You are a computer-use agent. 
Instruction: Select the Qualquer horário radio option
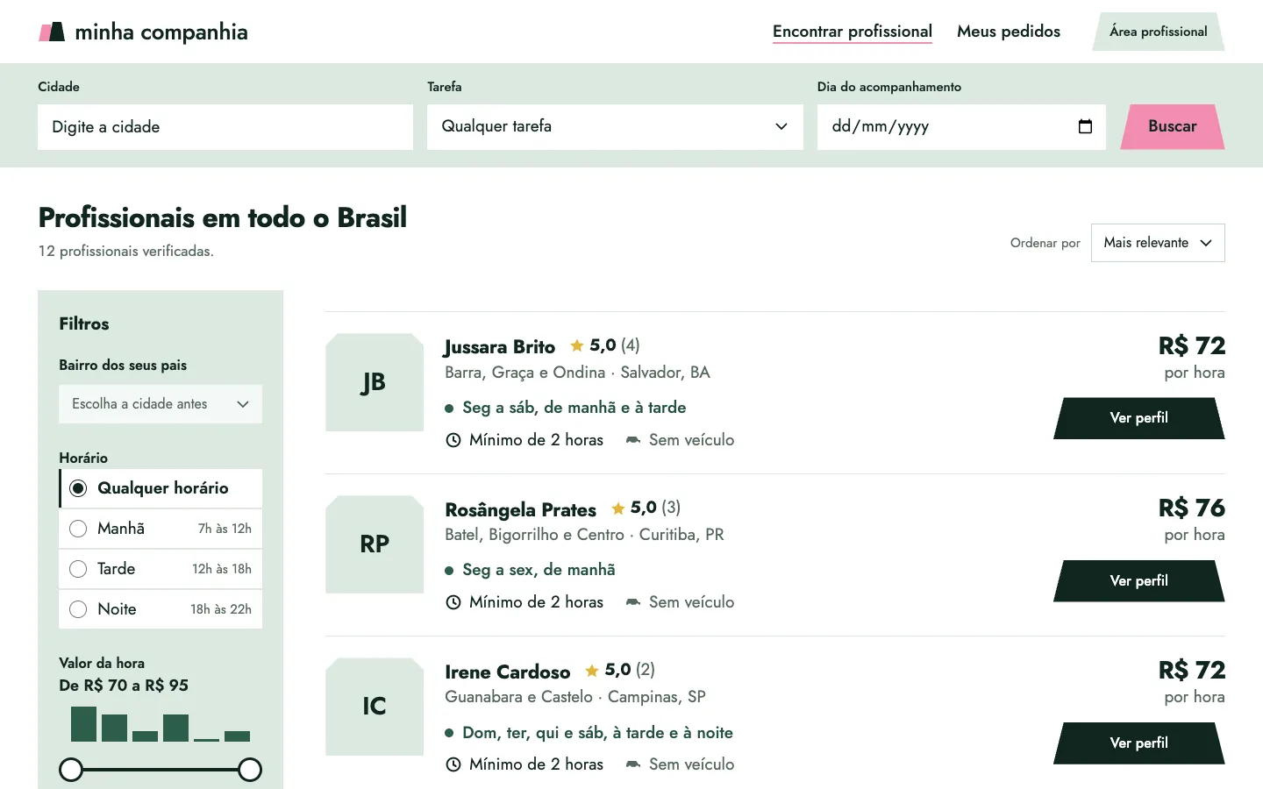coord(161,488)
